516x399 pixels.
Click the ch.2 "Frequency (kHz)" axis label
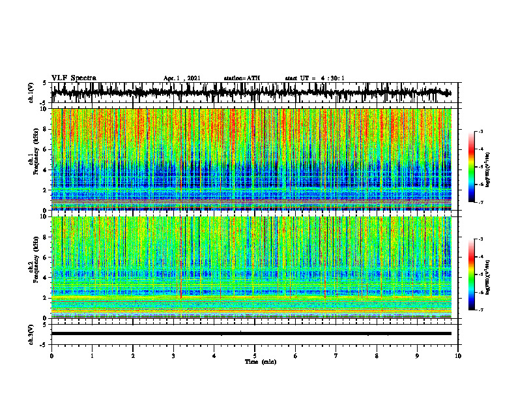tap(36, 259)
